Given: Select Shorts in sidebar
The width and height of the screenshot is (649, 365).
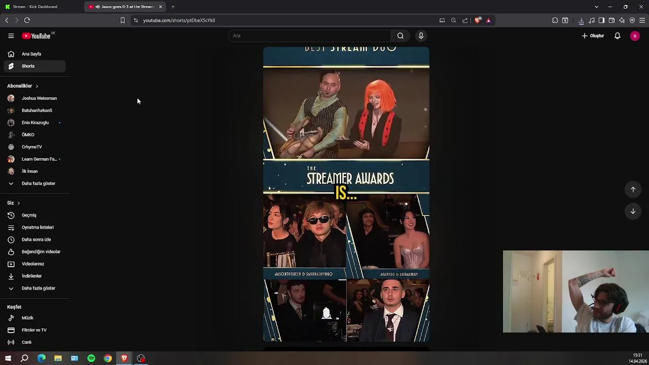Looking at the screenshot, I should [34, 66].
